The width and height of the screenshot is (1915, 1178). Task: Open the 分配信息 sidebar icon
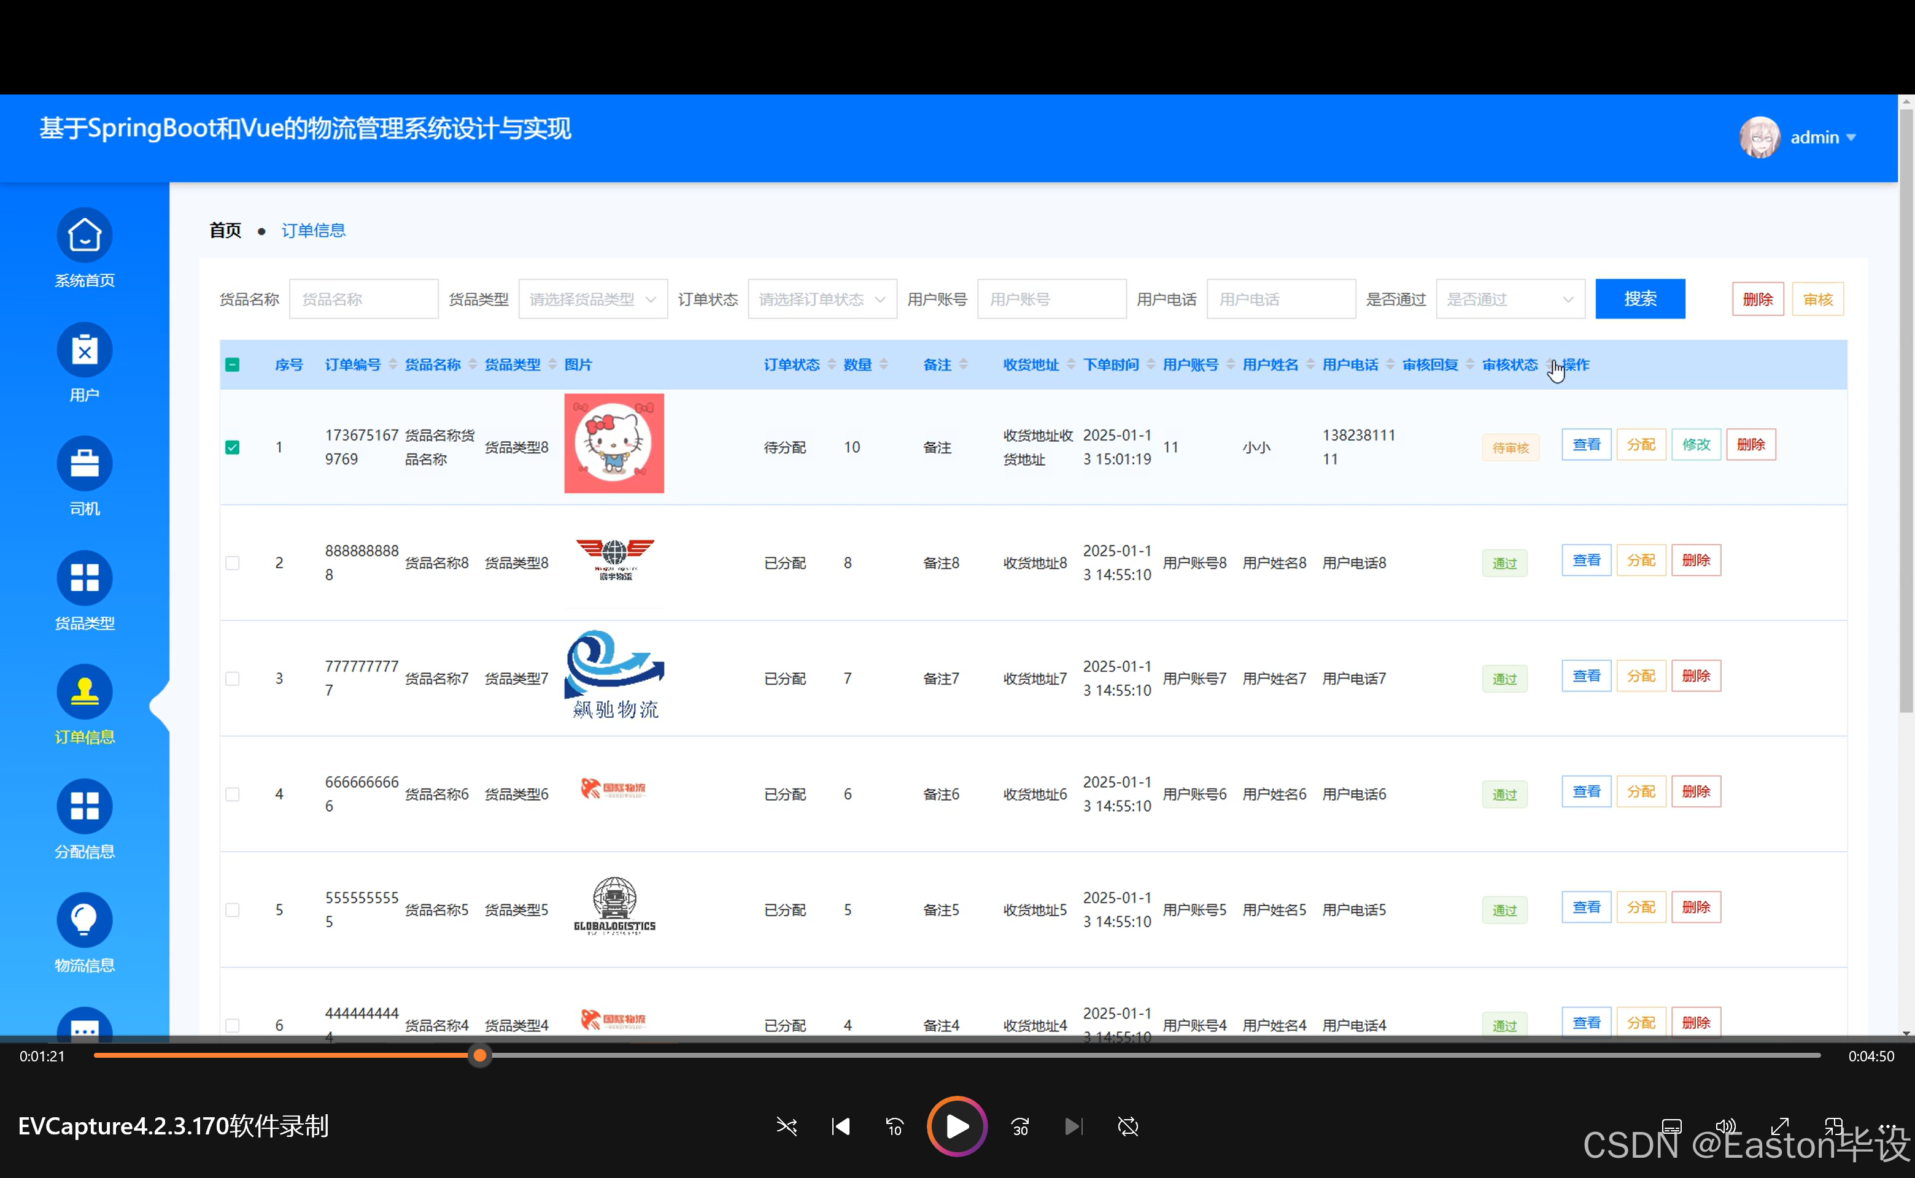(84, 806)
